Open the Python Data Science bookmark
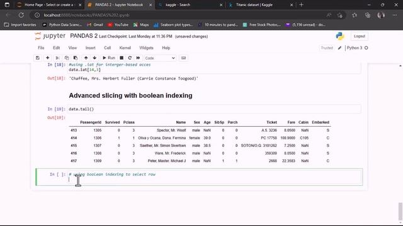The width and height of the screenshot is (403, 226). 62,25
